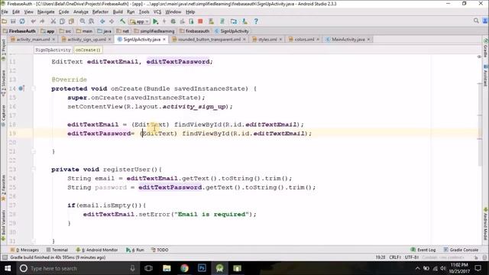Switch to activity_sign_up.xml tab
The width and height of the screenshot is (489, 275).
tap(86, 40)
